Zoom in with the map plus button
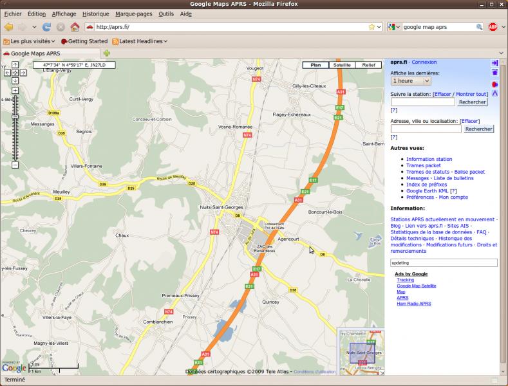508x386 pixels. pyautogui.click(x=15, y=90)
